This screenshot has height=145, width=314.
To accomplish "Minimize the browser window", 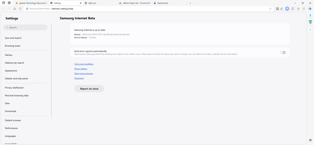I will tap(295, 3).
